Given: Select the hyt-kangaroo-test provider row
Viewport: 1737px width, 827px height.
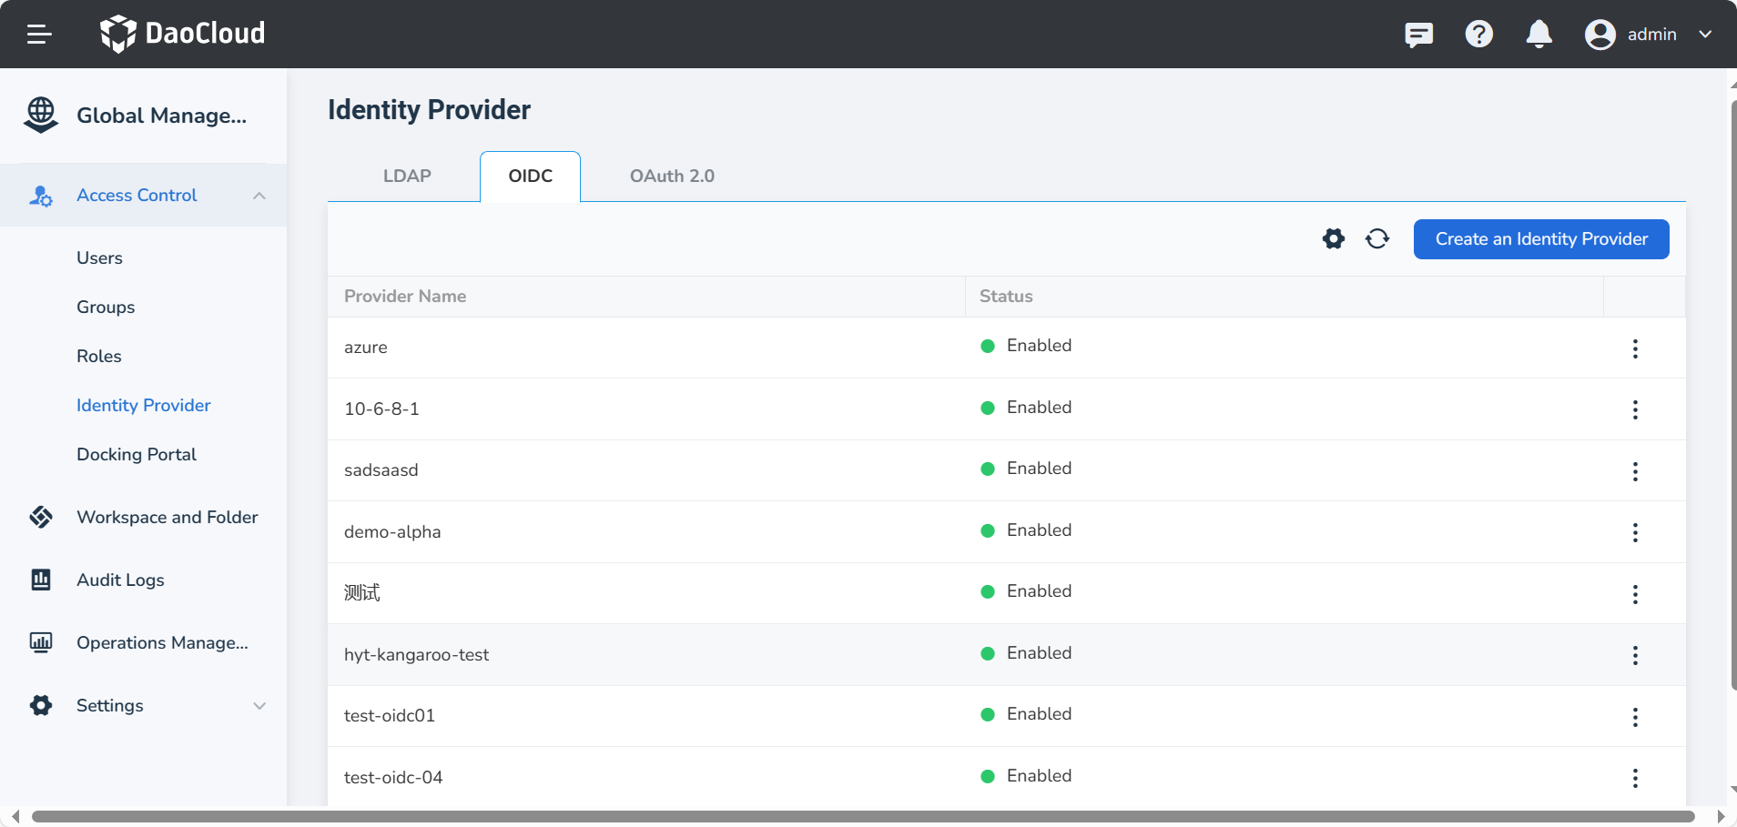Looking at the screenshot, I should pyautogui.click(x=416, y=655).
